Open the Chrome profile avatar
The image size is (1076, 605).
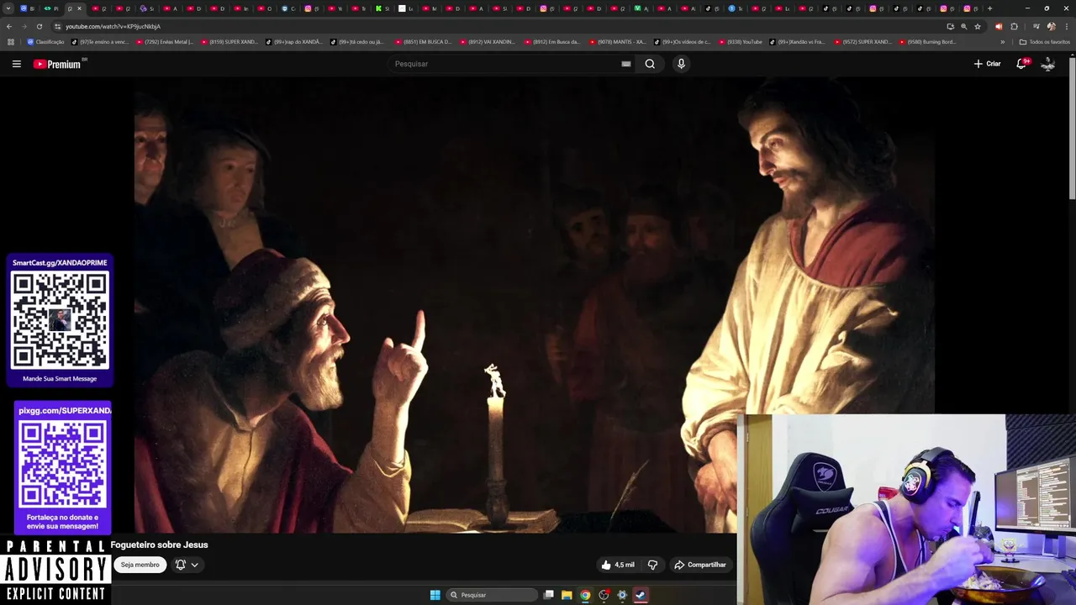click(x=1052, y=26)
